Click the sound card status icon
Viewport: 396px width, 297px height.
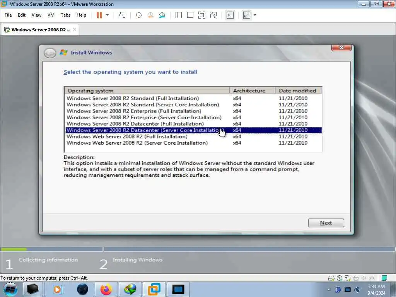tap(364, 278)
